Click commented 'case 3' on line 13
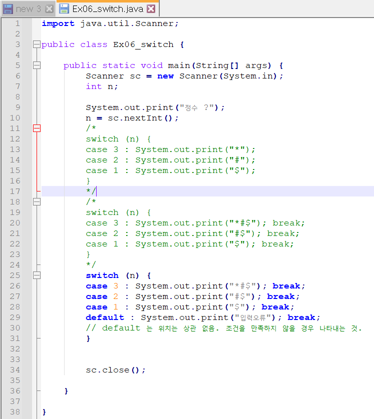Viewport: 374px width, 419px height. click(x=102, y=149)
